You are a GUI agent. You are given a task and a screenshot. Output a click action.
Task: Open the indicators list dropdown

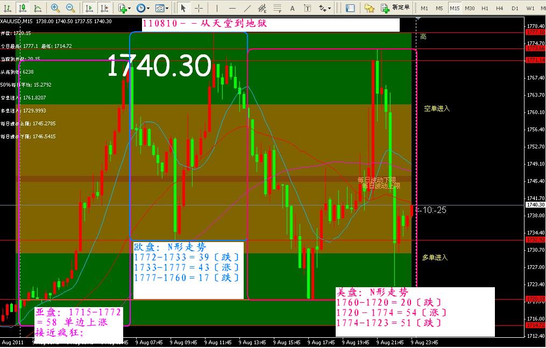[x=124, y=8]
